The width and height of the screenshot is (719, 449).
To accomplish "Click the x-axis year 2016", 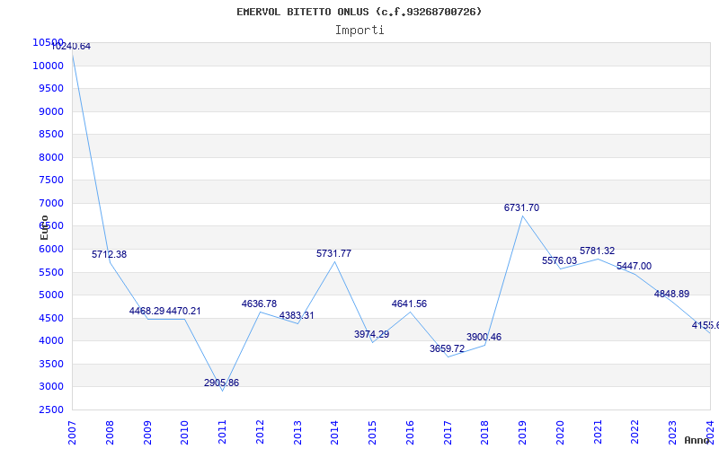I will 410,433.
